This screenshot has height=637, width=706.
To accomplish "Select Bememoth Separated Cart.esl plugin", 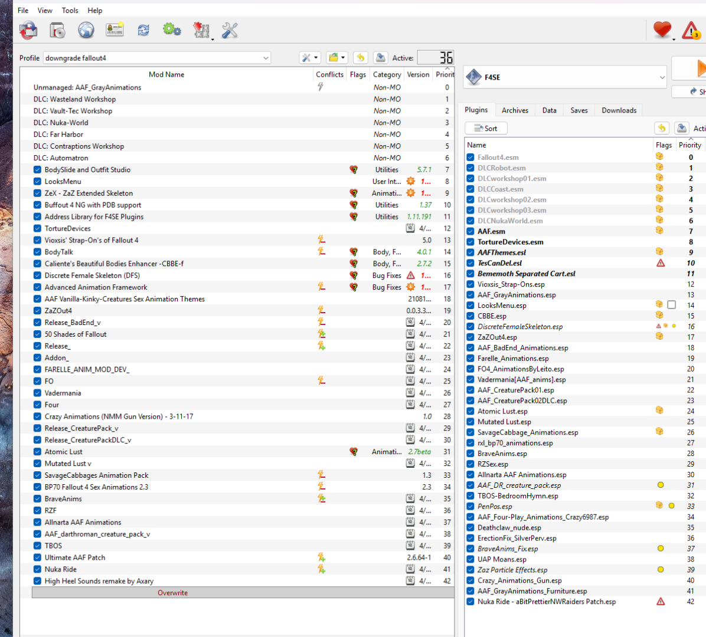I will click(x=526, y=274).
